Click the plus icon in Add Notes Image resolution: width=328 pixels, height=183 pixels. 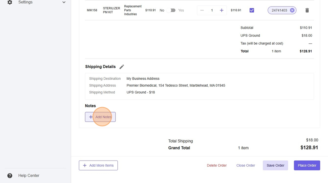tap(91, 117)
